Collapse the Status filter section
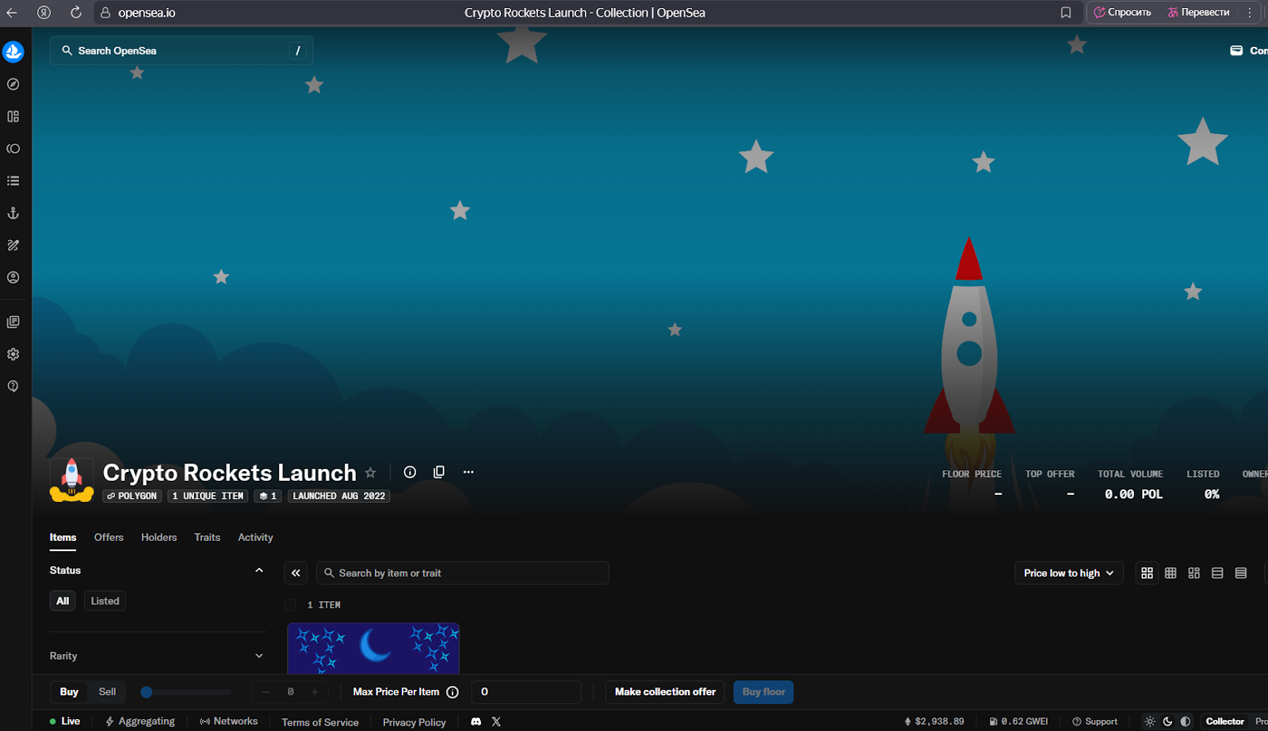 259,570
